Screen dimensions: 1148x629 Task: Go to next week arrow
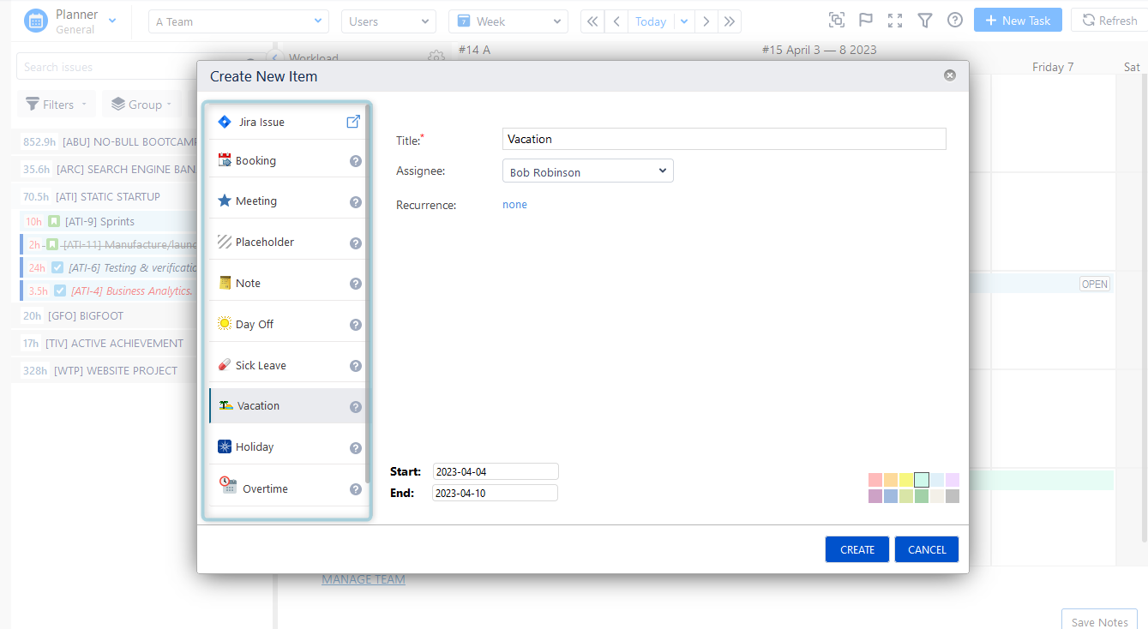706,21
